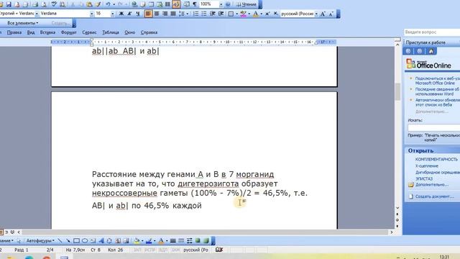This screenshot has width=460, height=259.
Task: Click the bulleted list icon
Action: (x=204, y=14)
